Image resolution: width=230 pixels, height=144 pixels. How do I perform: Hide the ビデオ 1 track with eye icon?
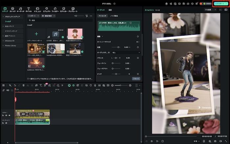(10, 115)
